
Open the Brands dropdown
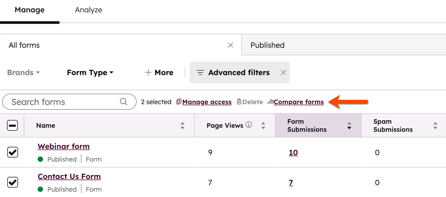point(23,73)
